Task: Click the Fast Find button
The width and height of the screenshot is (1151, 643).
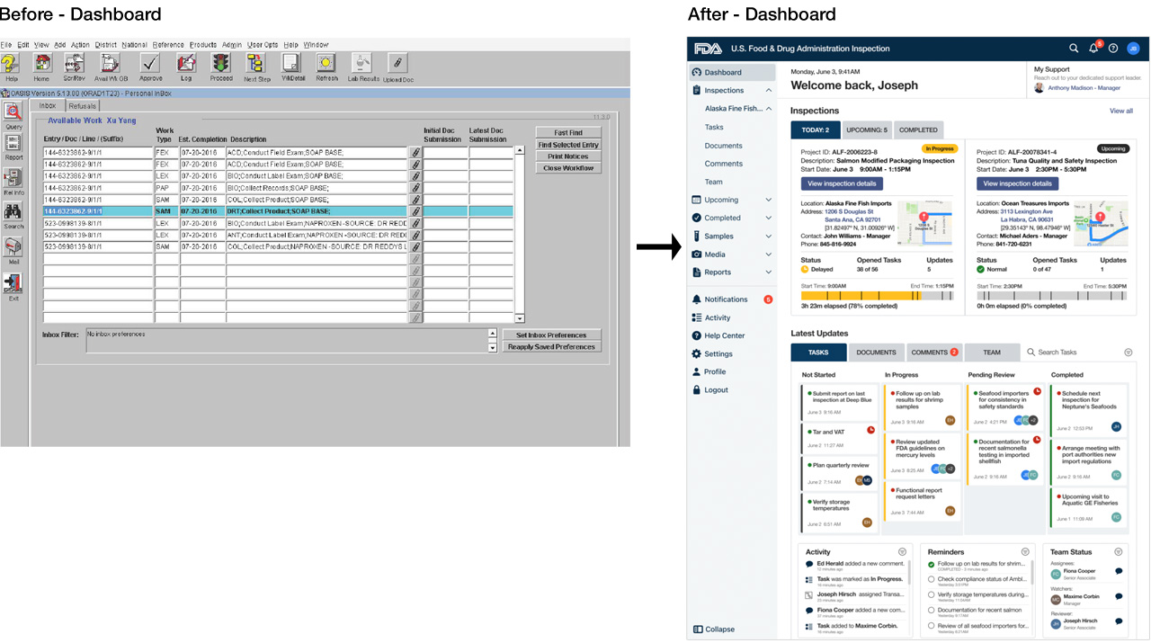Action: pyautogui.click(x=568, y=133)
